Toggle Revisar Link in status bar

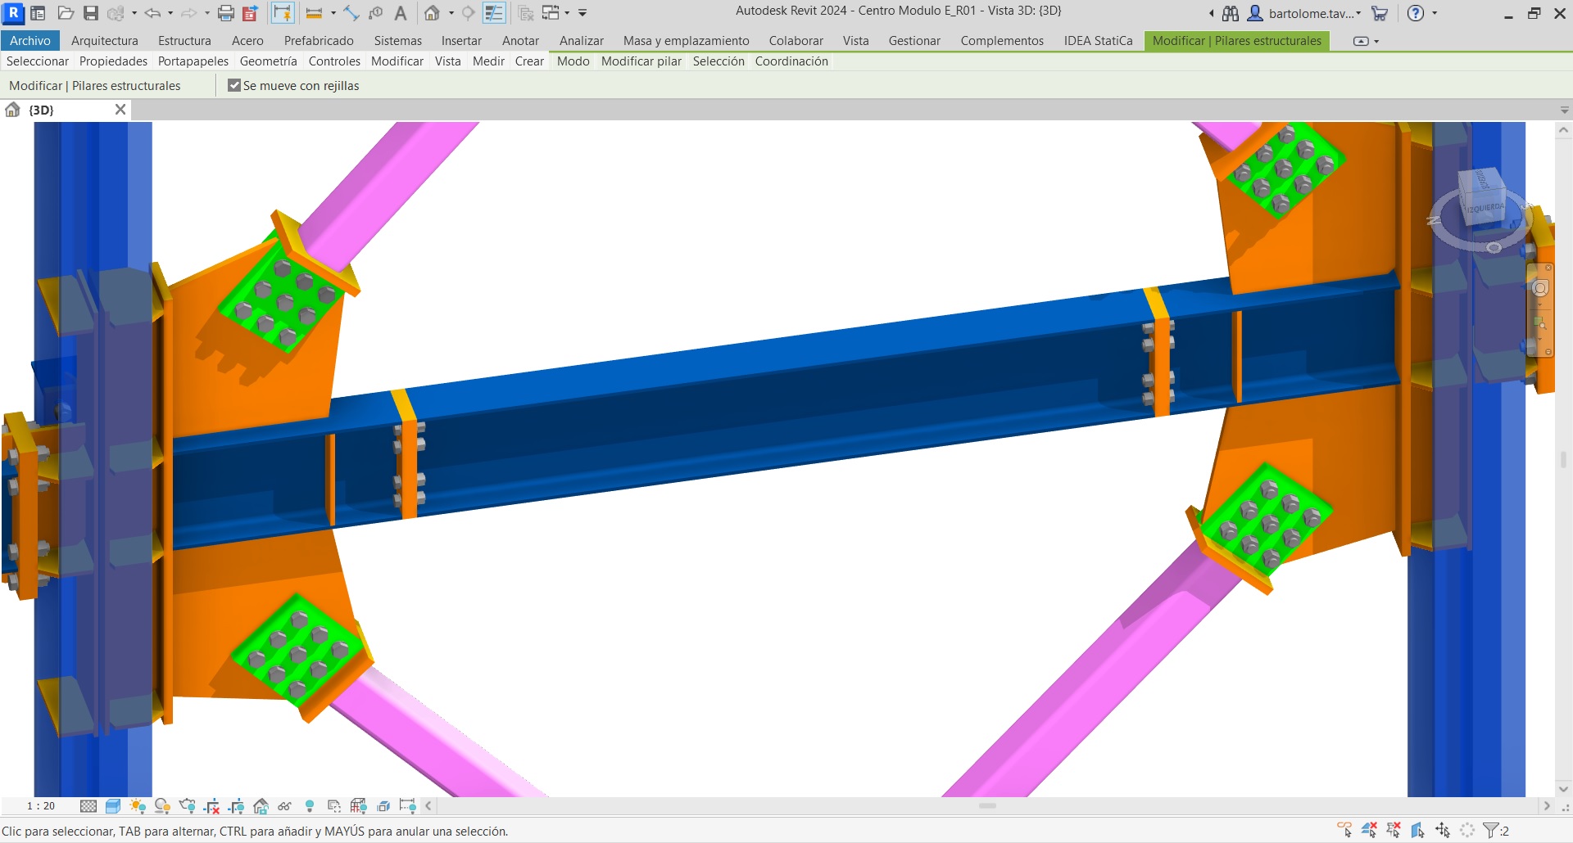[1344, 830]
